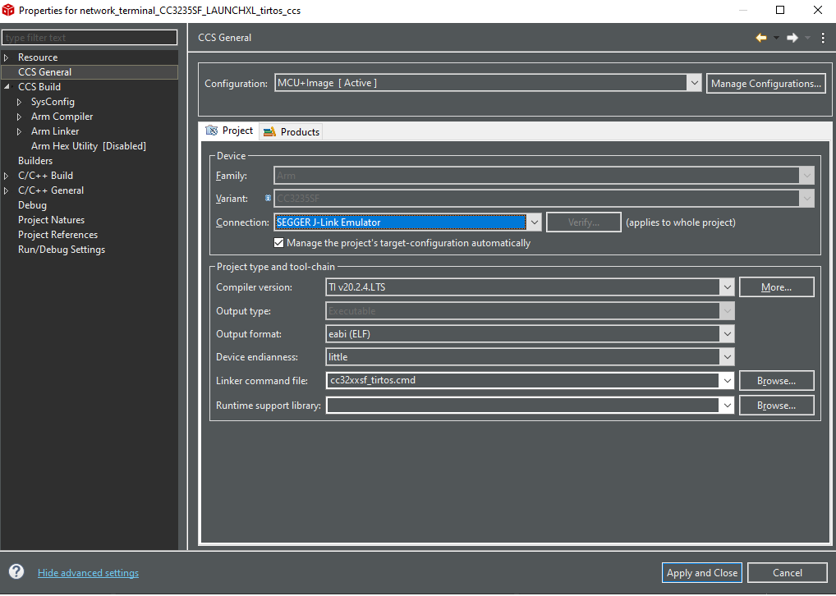Expand the C/C++ General node
836x596 pixels.
click(7, 190)
